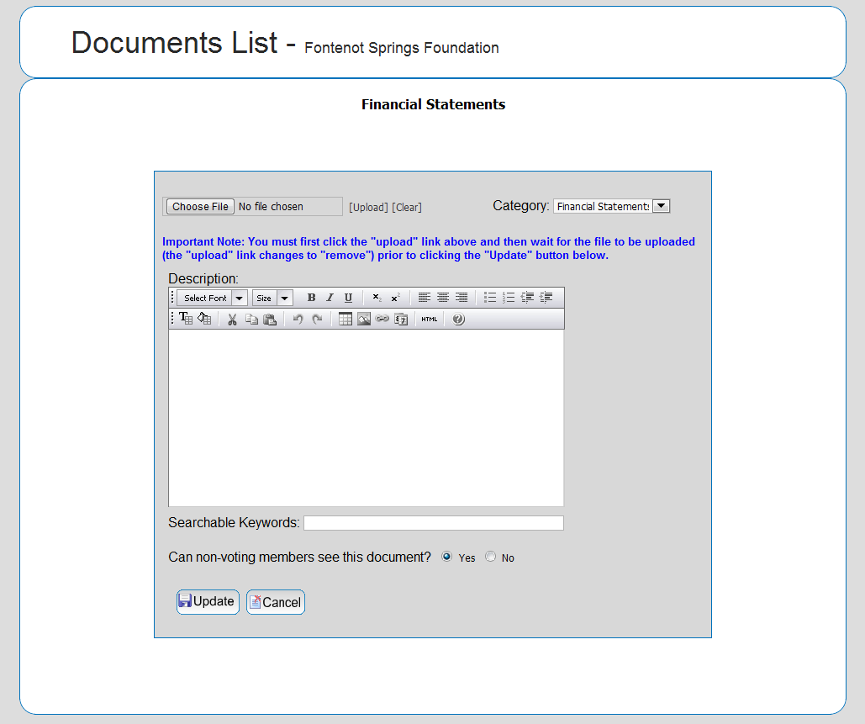
Task: Click the Searchable Keywords input field
Action: click(433, 523)
